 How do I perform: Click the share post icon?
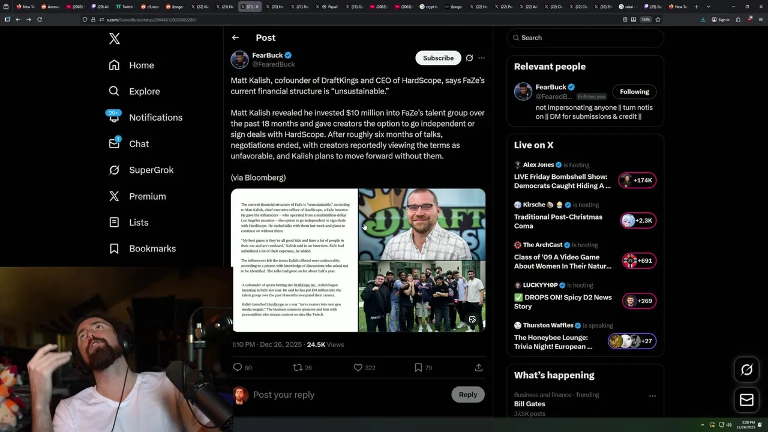pyautogui.click(x=479, y=367)
